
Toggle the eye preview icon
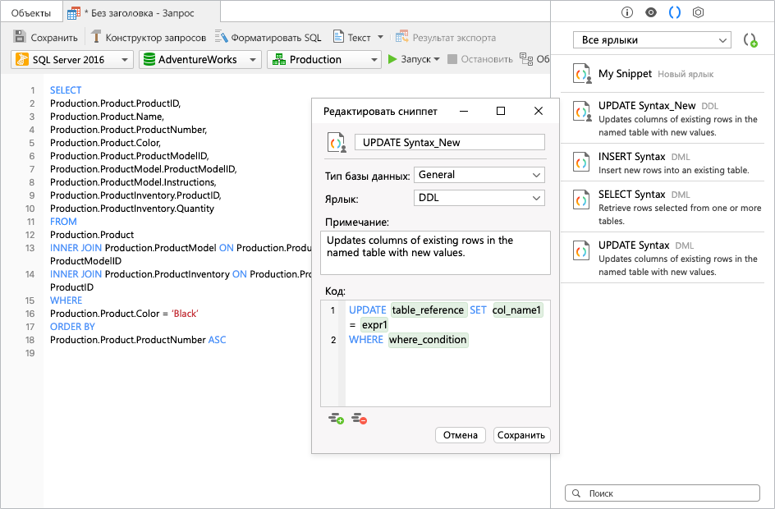click(x=651, y=12)
